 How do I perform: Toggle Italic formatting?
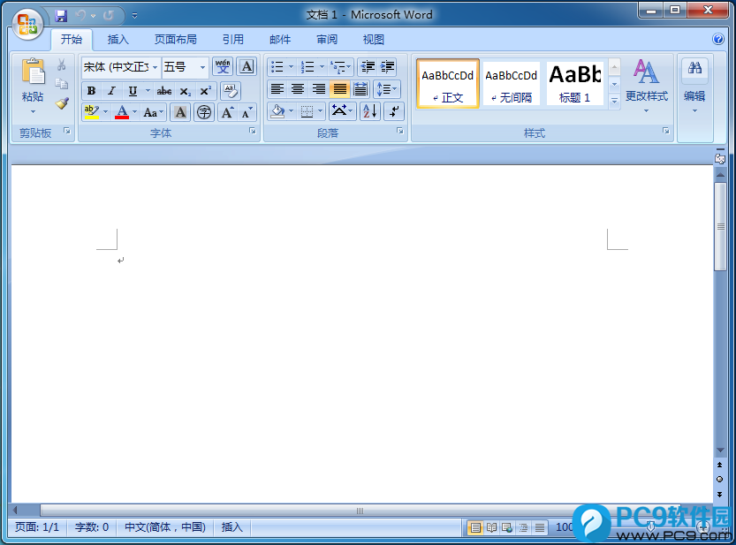coord(111,91)
